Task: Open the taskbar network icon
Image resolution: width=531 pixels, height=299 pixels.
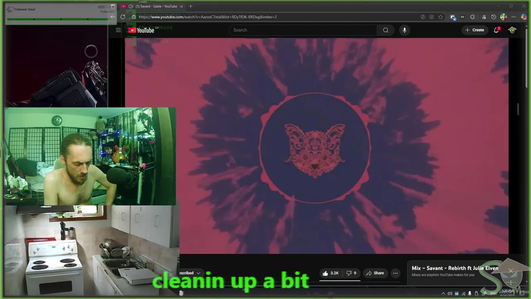Action: click(x=463, y=294)
